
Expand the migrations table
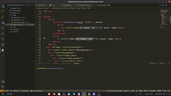10,20
